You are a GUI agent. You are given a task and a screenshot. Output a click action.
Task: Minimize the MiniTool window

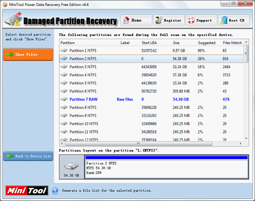point(225,3)
